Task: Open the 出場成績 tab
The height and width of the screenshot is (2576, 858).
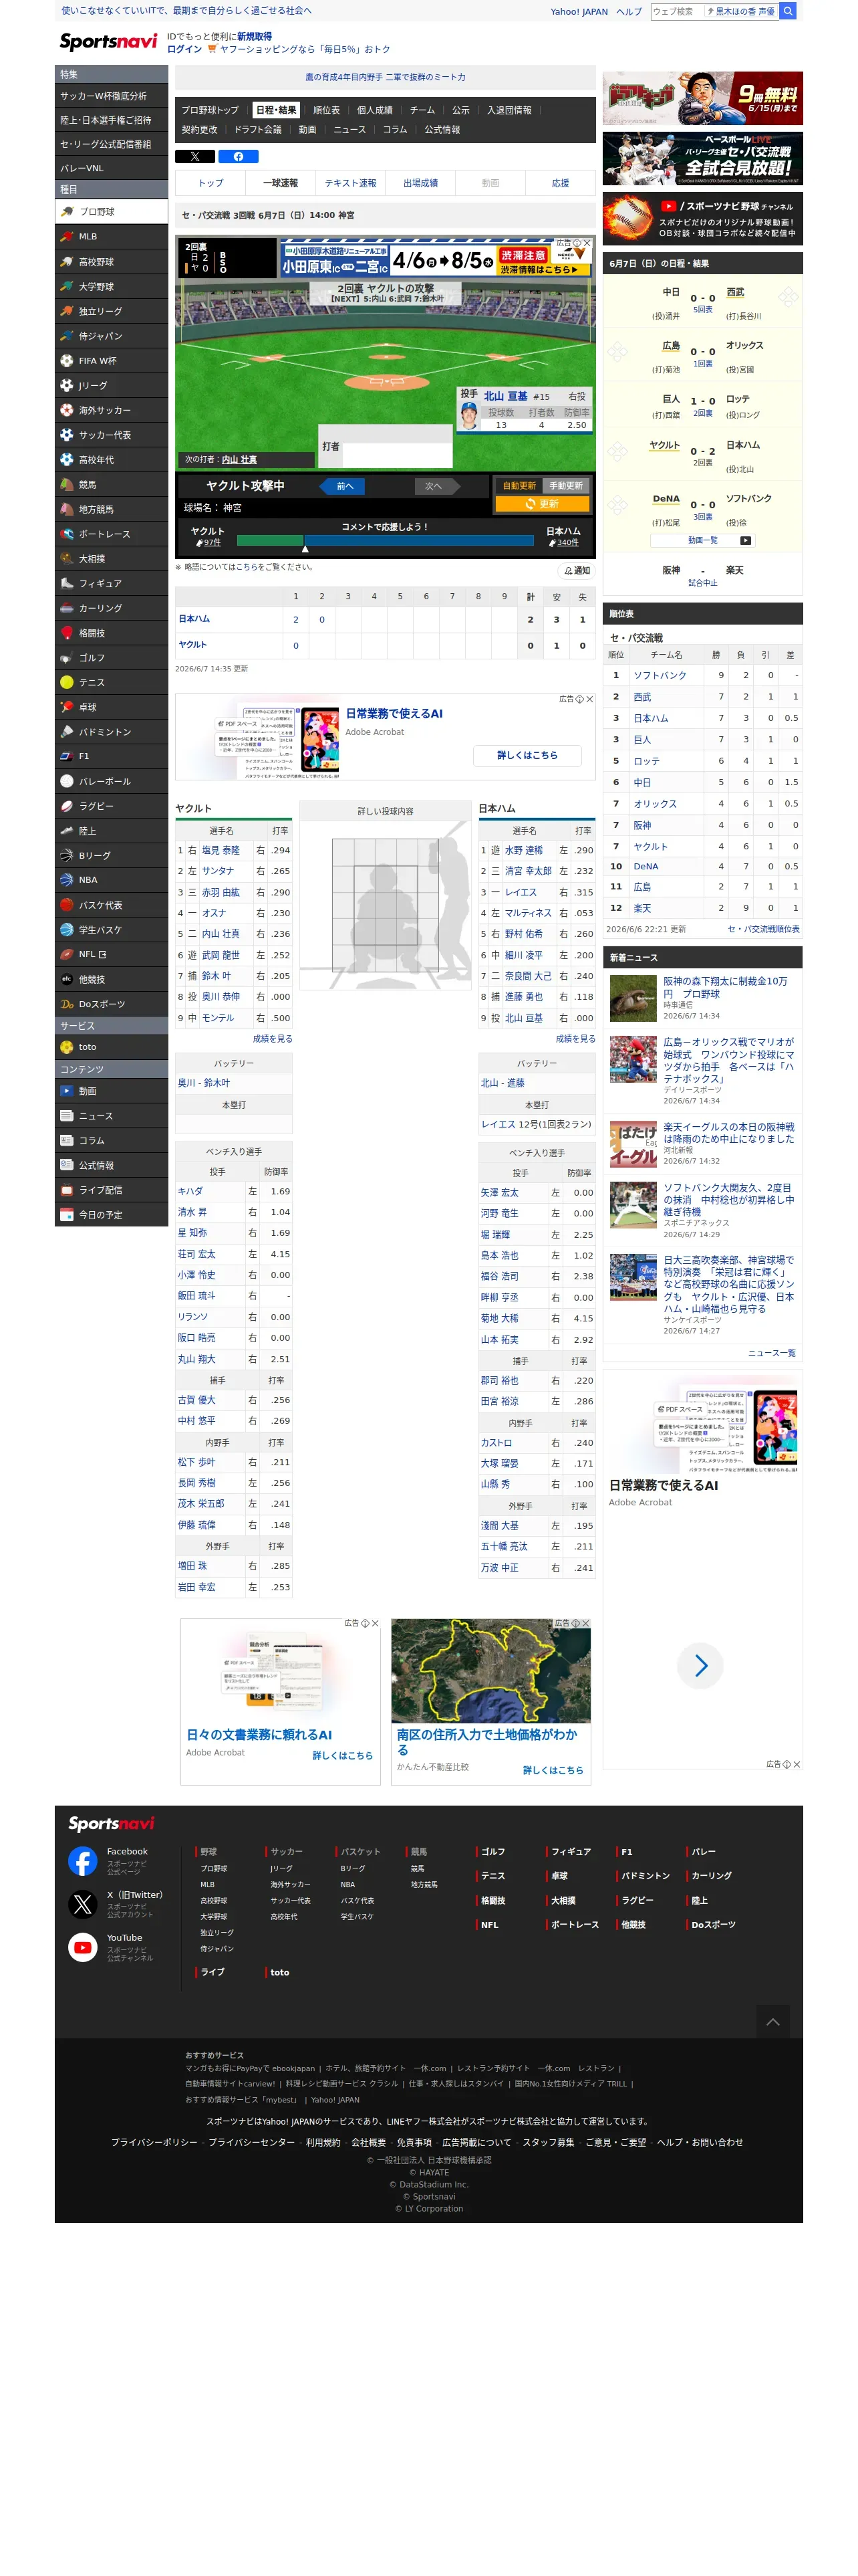Action: (420, 183)
